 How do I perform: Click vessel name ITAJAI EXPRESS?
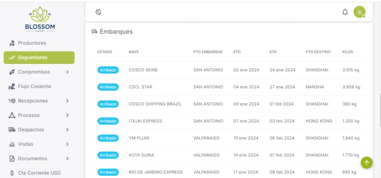(x=145, y=121)
